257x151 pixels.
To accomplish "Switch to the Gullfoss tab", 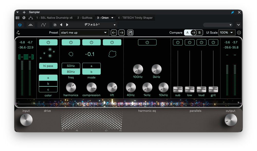I will (85, 18).
